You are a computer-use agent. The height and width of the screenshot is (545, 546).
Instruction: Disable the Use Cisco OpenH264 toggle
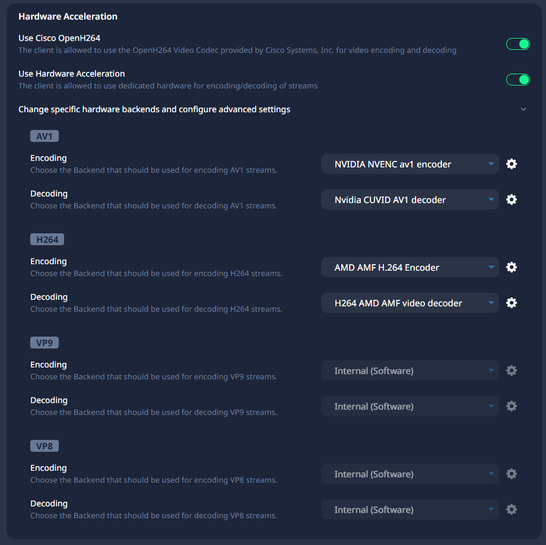(518, 44)
